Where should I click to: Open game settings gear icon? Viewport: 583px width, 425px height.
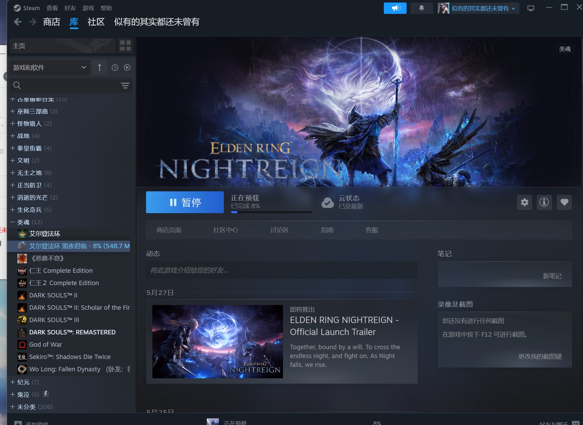coord(525,202)
